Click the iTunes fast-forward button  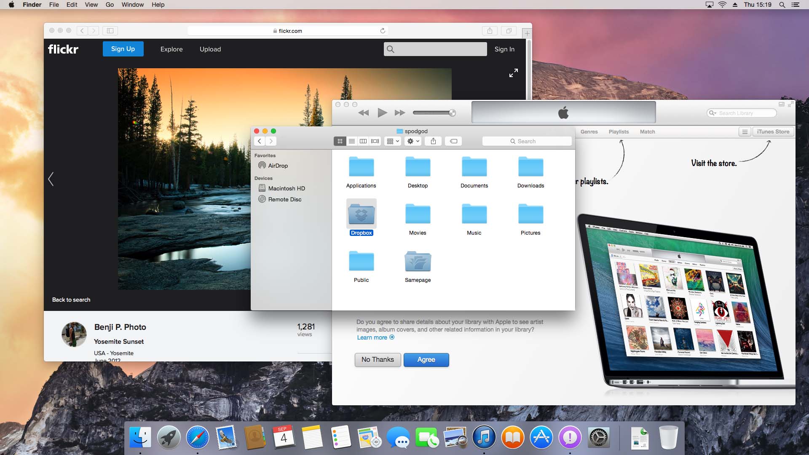400,113
